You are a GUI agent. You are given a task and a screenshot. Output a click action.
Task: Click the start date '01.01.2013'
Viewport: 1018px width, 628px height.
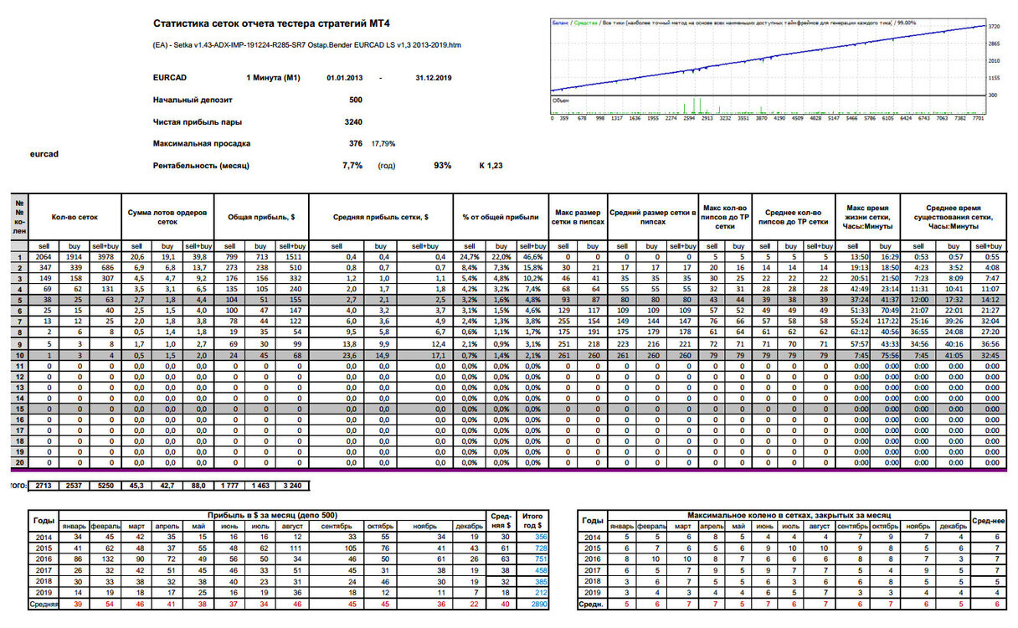click(344, 77)
